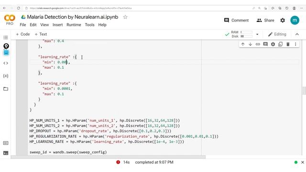Open the Insert menu

pos(57,25)
